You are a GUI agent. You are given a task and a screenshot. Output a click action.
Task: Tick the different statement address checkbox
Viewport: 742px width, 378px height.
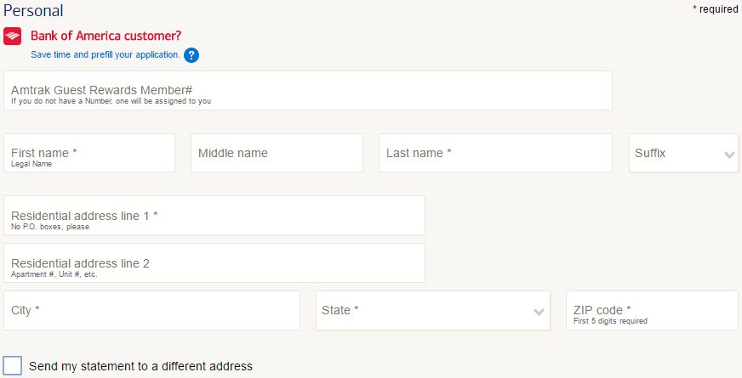tap(12, 366)
